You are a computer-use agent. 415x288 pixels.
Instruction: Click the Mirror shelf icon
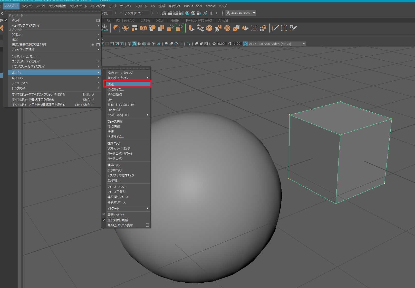coord(143,28)
